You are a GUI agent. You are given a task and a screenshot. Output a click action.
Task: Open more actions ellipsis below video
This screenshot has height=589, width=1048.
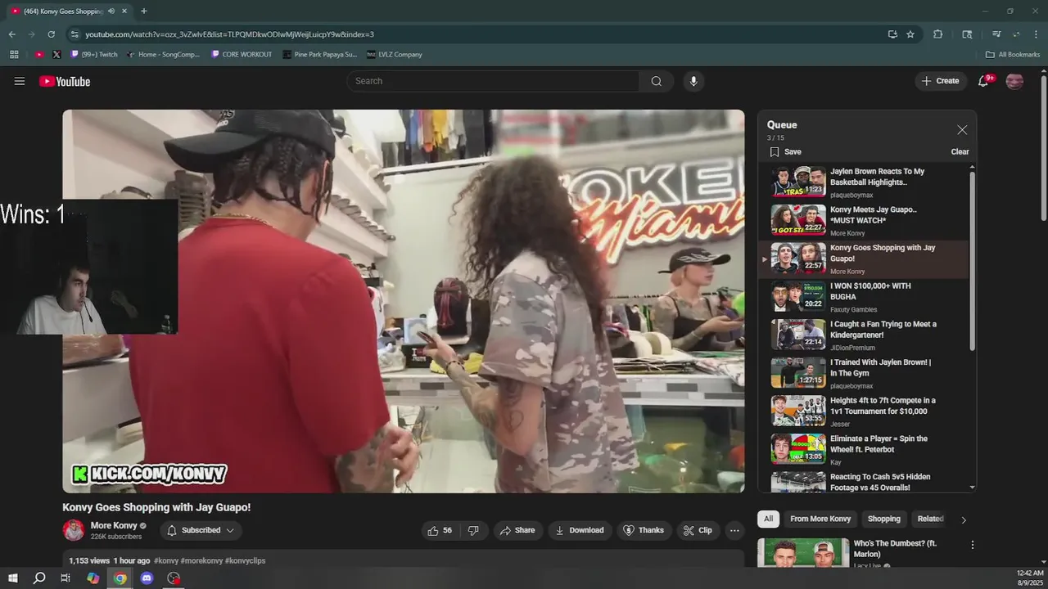[734, 530]
